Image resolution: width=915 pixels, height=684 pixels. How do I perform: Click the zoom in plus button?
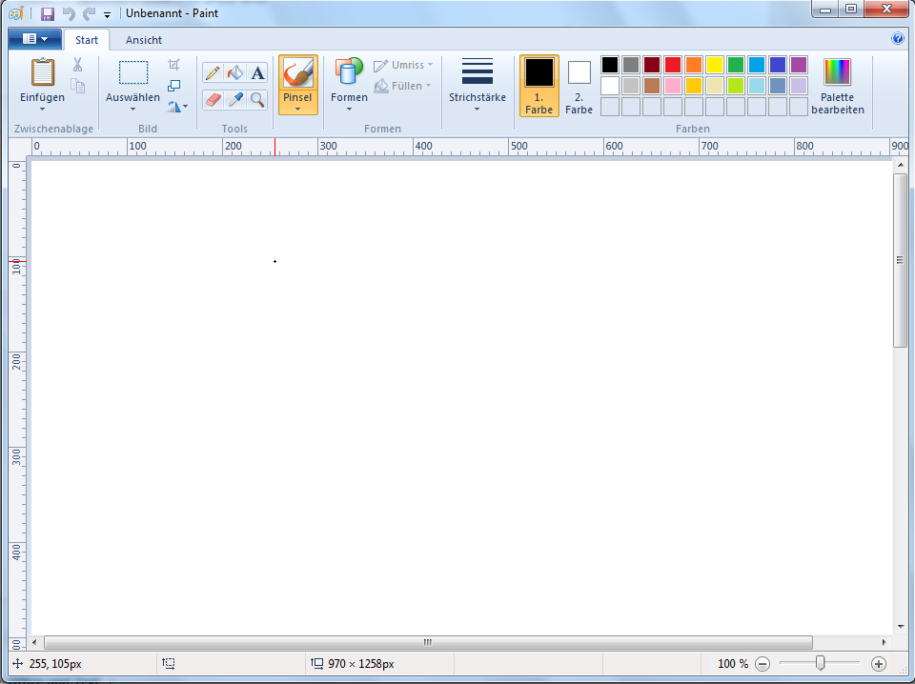pyautogui.click(x=878, y=664)
